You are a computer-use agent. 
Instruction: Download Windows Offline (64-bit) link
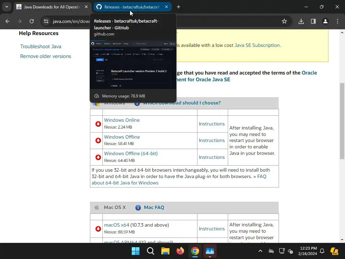click(x=131, y=153)
